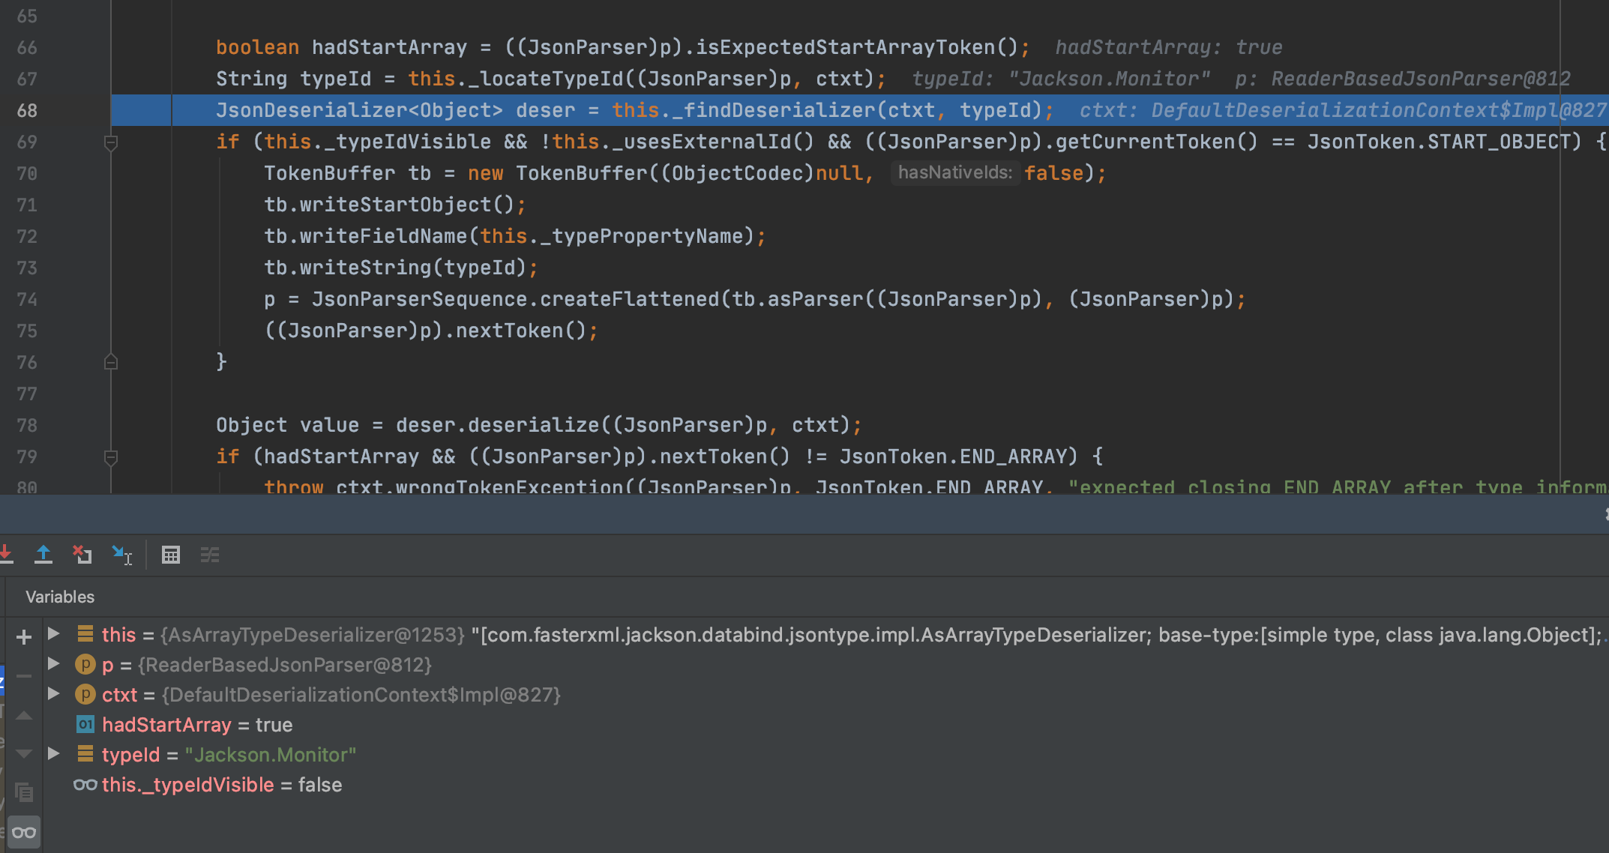1609x853 pixels.
Task: Click line number 68 in the gutter
Action: pyautogui.click(x=27, y=111)
